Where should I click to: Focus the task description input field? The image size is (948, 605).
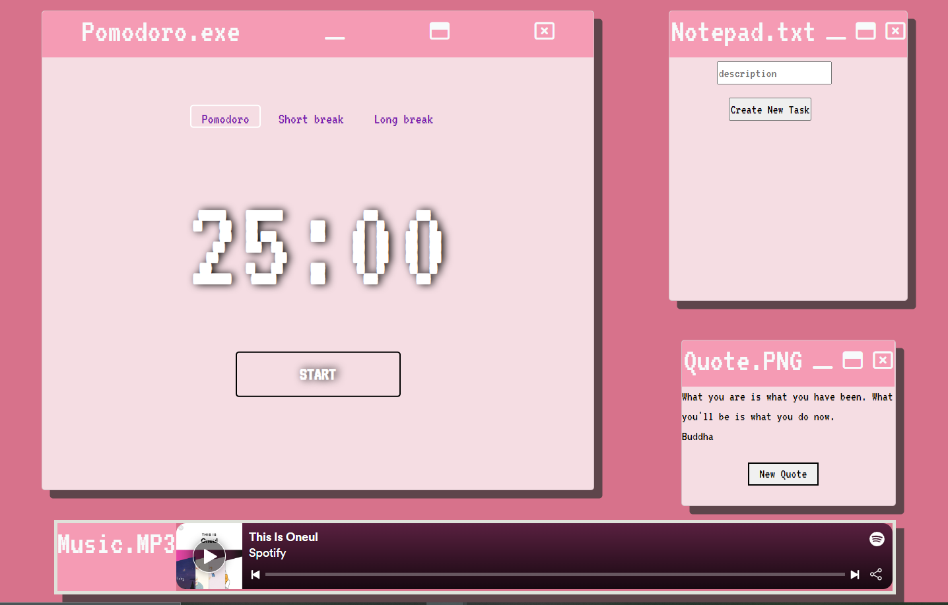pos(774,73)
